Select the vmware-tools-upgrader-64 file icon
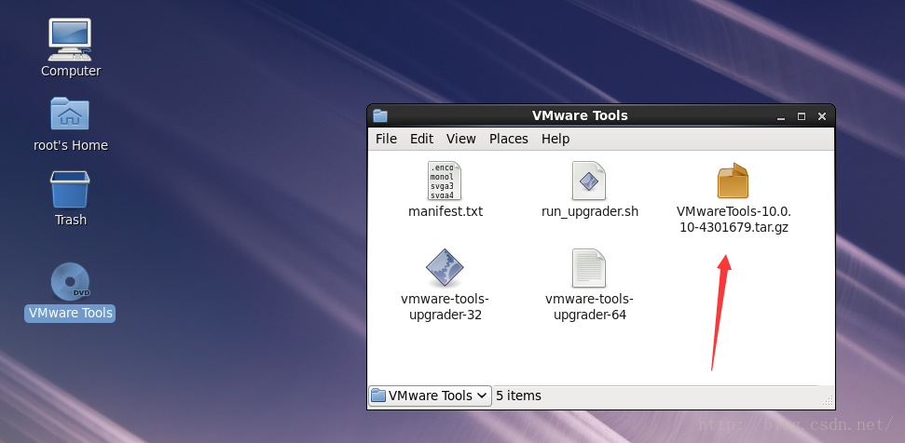The image size is (905, 443). tap(589, 268)
